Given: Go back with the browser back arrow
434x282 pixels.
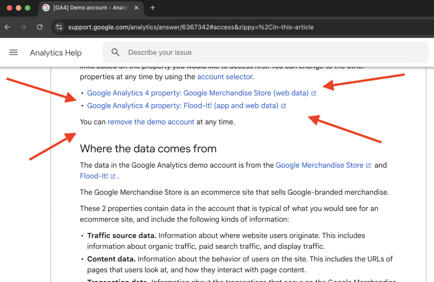Looking at the screenshot, I should point(7,27).
